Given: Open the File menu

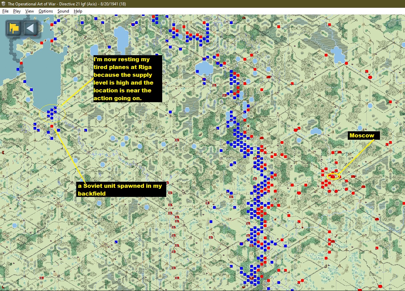Looking at the screenshot, I should click(x=5, y=11).
